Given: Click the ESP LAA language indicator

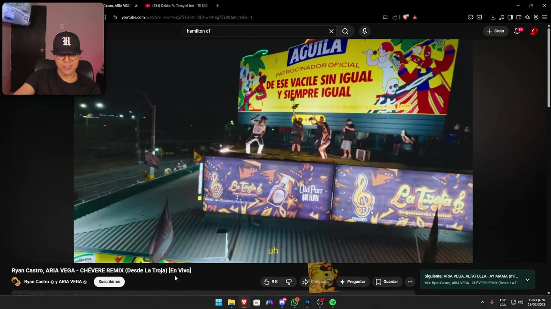Looking at the screenshot, I should pyautogui.click(x=503, y=302).
